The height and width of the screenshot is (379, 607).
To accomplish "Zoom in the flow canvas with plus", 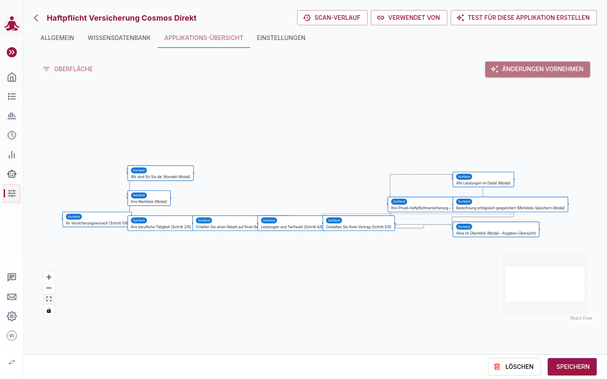I will click(x=49, y=277).
